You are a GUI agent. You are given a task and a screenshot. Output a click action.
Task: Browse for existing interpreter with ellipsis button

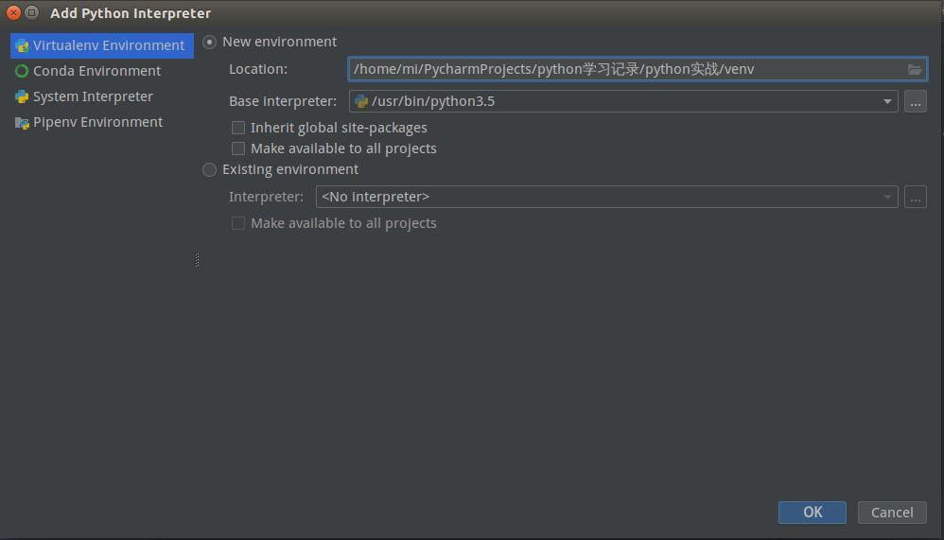[915, 197]
